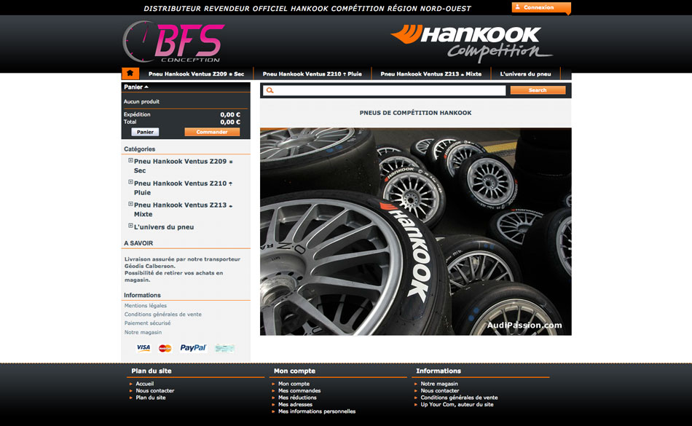The width and height of the screenshot is (692, 426).
Task: Expand the Ventus Z210 Pluie category
Action: tap(130, 182)
